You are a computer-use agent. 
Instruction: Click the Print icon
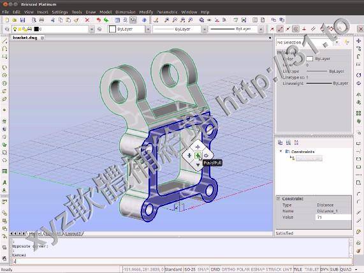[x=41, y=20]
